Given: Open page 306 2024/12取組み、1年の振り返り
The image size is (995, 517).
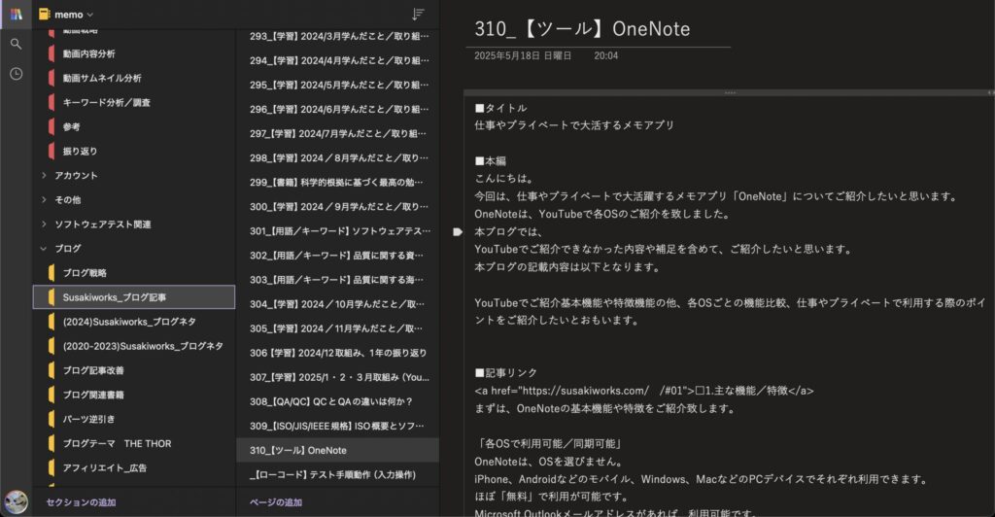Looking at the screenshot, I should click(337, 353).
